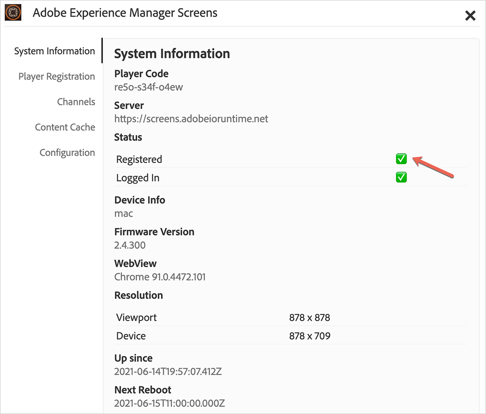Select the Configuration tab

tap(67, 153)
